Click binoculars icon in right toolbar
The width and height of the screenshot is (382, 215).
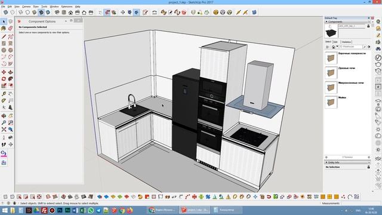[x=378, y=49]
